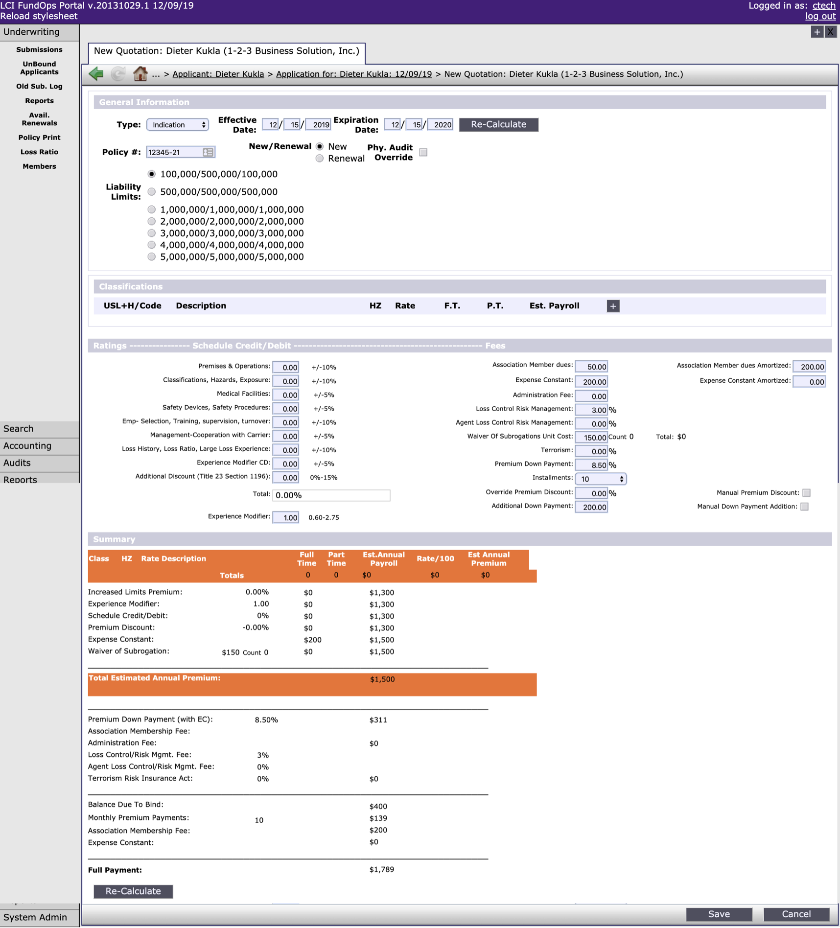
Task: Cancel the quotation
Action: (796, 914)
